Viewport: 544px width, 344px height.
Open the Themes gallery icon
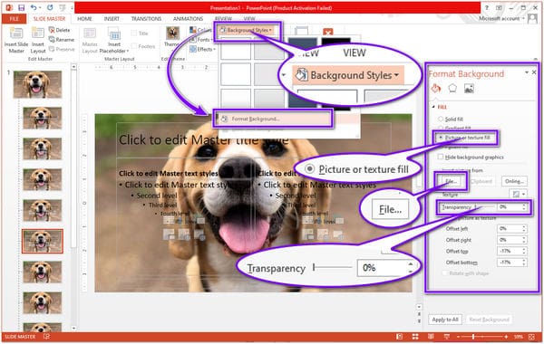click(x=172, y=33)
